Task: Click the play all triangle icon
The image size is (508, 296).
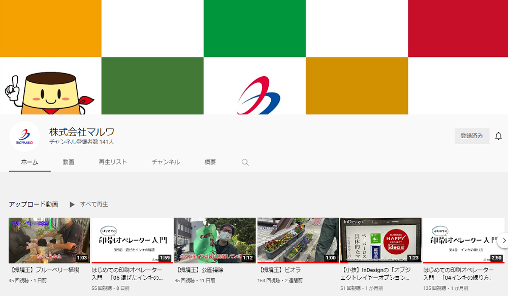Action: coord(72,204)
